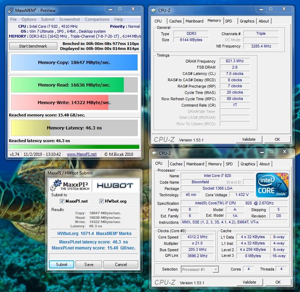Screen dimensions: 300x292
Task: Open the www.MaxxPI.net link
Action: coord(82,154)
